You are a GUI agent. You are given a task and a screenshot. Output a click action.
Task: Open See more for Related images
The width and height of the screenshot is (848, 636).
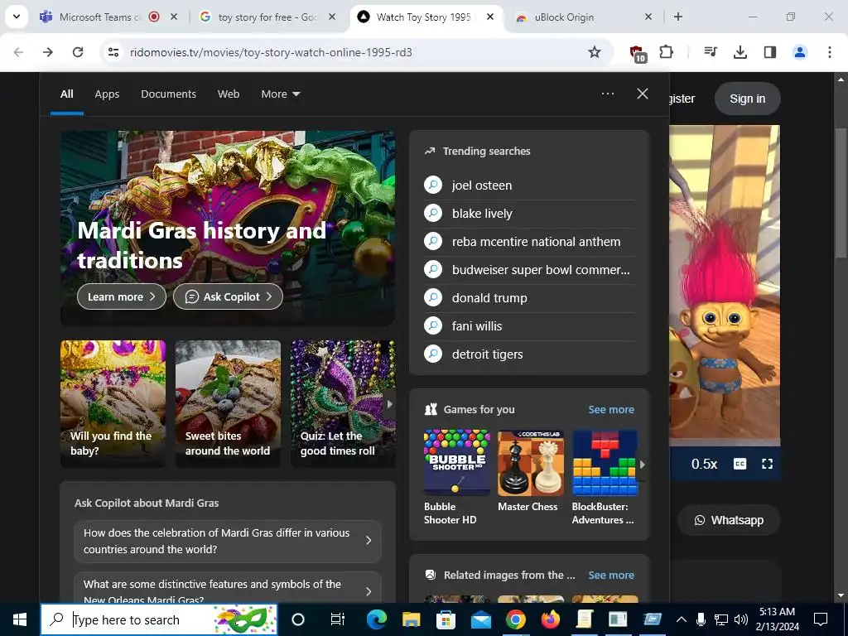611,575
